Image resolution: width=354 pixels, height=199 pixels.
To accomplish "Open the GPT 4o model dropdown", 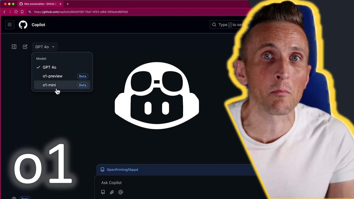I will click(x=45, y=47).
